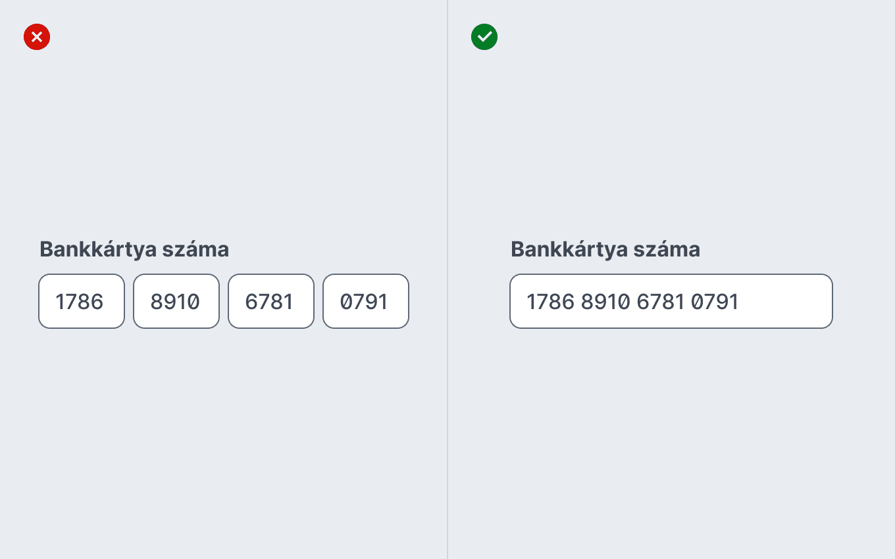Focus the segmented box containing 6781
This screenshot has height=559, width=895.
(x=271, y=301)
